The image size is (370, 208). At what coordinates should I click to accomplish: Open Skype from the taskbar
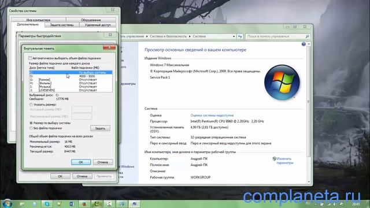click(x=47, y=204)
